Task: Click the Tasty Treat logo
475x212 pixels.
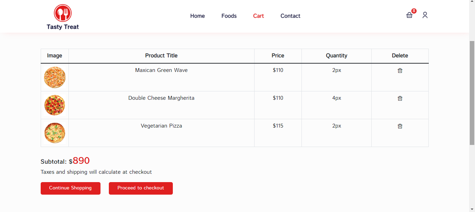Action: [x=63, y=17]
